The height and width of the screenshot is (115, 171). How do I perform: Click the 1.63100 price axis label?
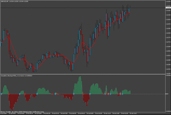[169, 15]
